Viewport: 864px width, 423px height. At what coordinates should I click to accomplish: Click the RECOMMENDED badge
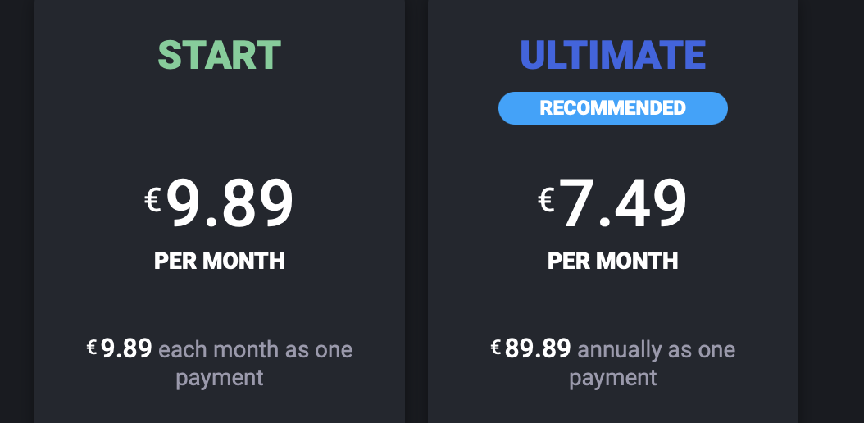click(612, 108)
